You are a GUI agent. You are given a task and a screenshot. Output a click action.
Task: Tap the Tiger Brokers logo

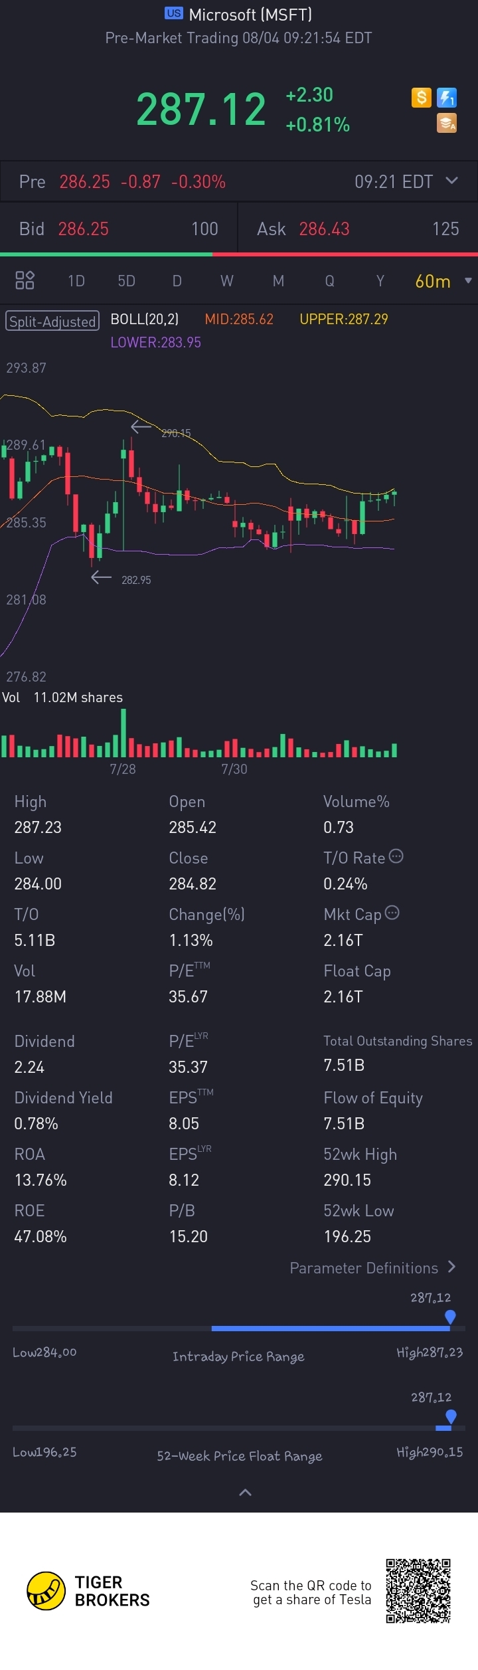pos(88,1591)
